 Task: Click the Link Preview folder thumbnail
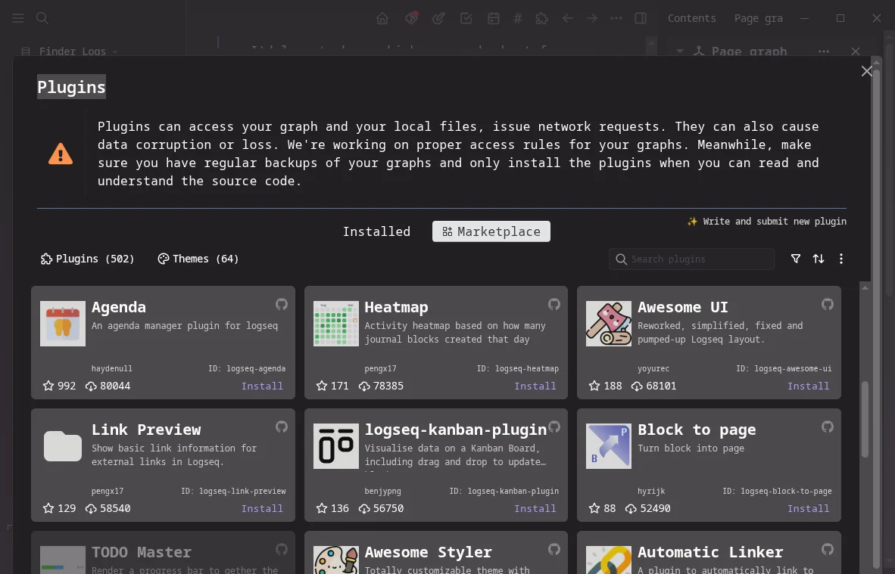(x=63, y=446)
